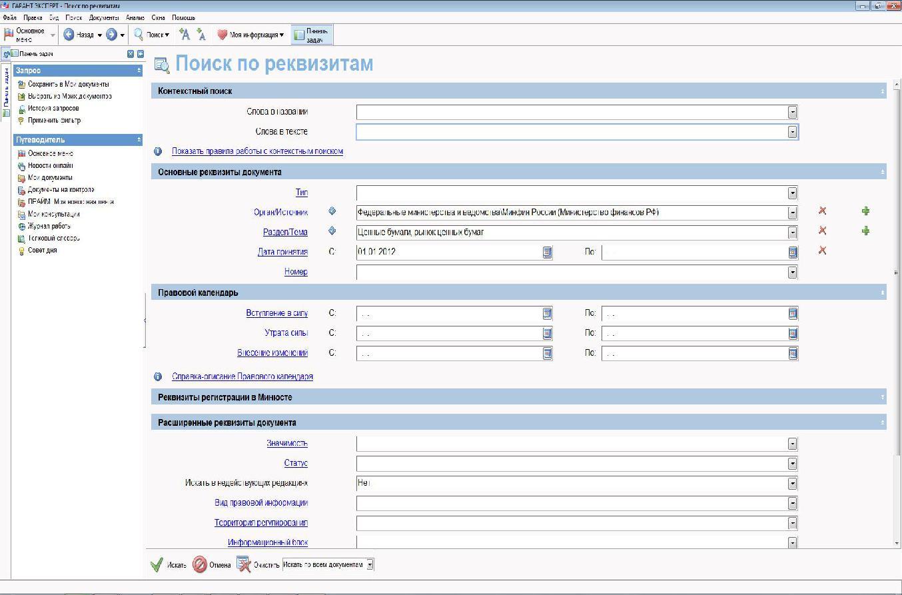902x595 pixels.
Task: Decrease font size with the small A icon
Action: [x=201, y=35]
